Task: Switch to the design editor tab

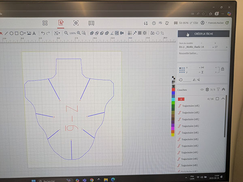Action: click(x=61, y=23)
